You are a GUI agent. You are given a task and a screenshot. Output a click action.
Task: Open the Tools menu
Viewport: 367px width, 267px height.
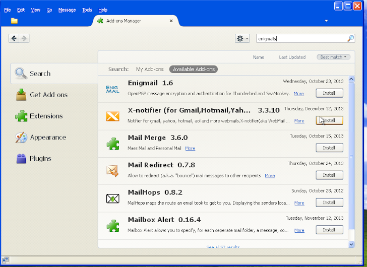(x=87, y=10)
